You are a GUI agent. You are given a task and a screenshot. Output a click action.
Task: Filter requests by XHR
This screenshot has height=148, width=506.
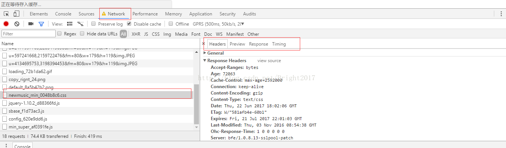click(x=136, y=34)
